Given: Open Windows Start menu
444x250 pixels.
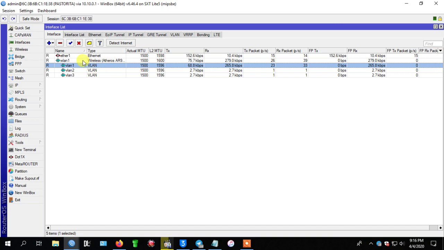Looking at the screenshot, I should pos(8,244).
